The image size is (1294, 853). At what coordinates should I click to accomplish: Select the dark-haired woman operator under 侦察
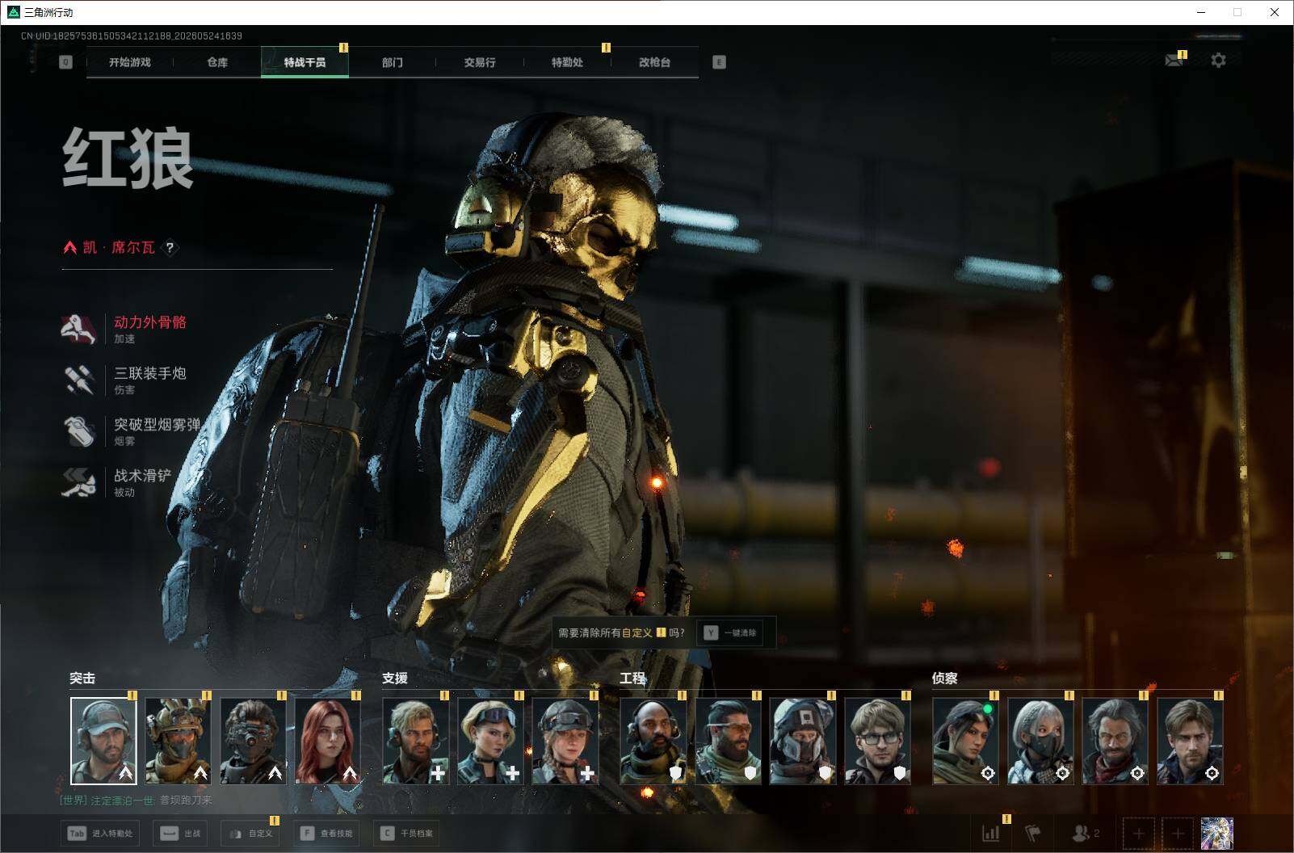point(965,741)
